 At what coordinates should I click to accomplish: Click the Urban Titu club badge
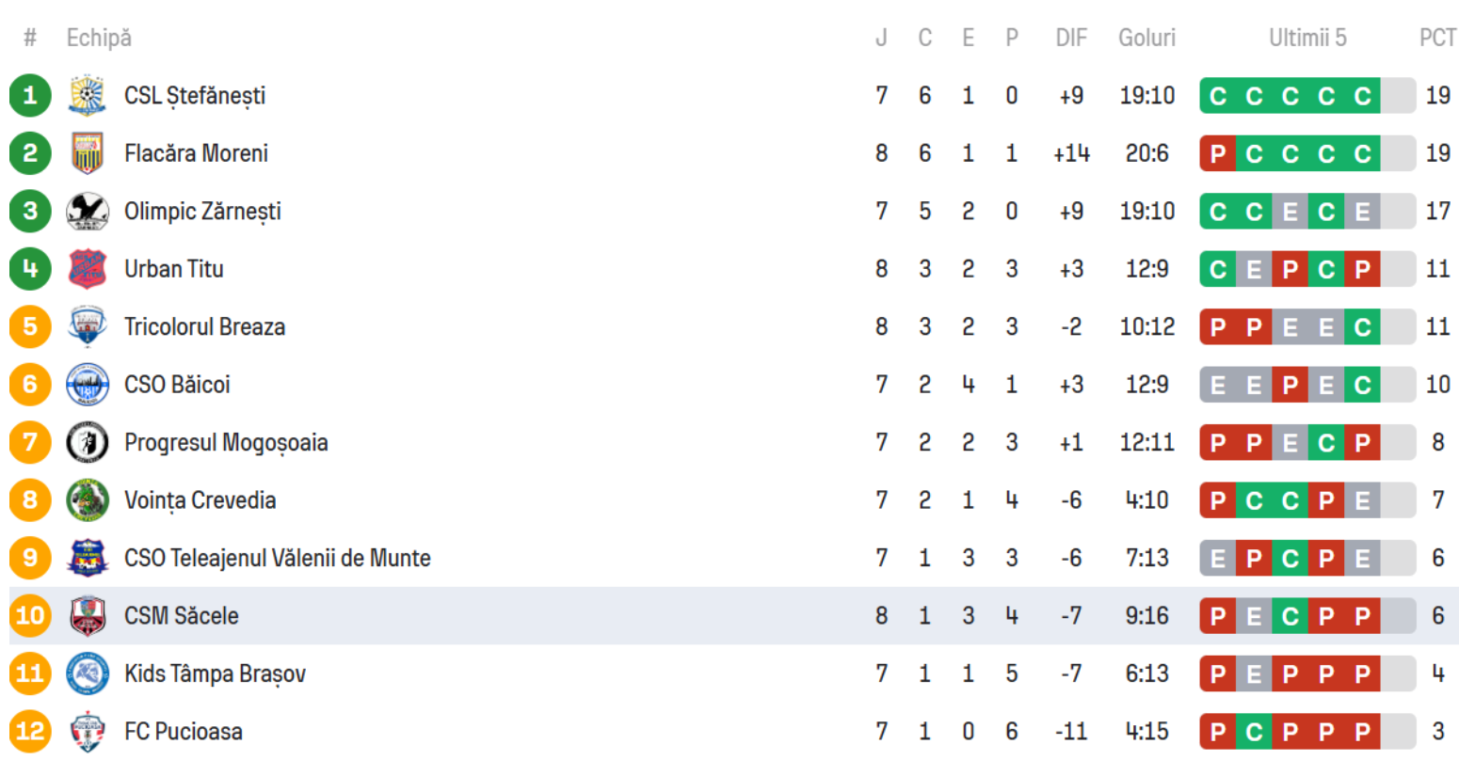[87, 269]
